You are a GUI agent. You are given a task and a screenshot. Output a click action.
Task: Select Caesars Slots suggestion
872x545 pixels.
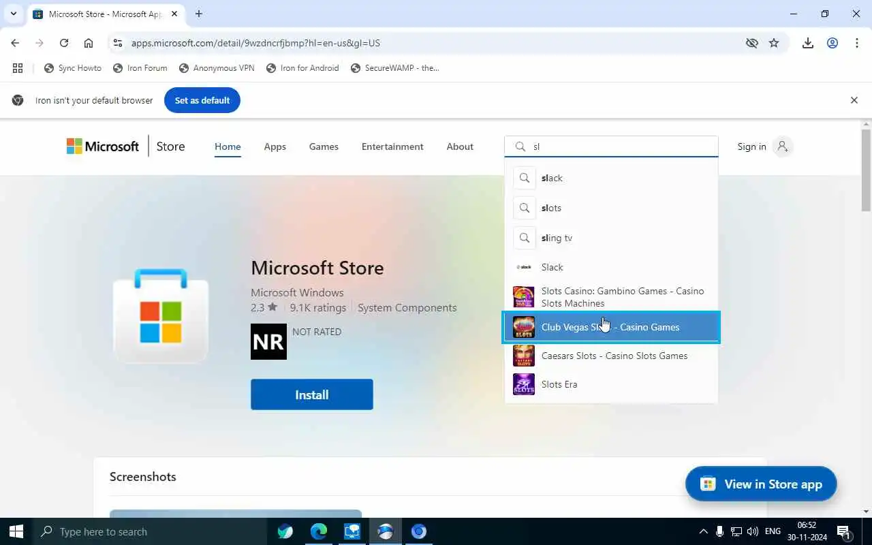pyautogui.click(x=611, y=356)
